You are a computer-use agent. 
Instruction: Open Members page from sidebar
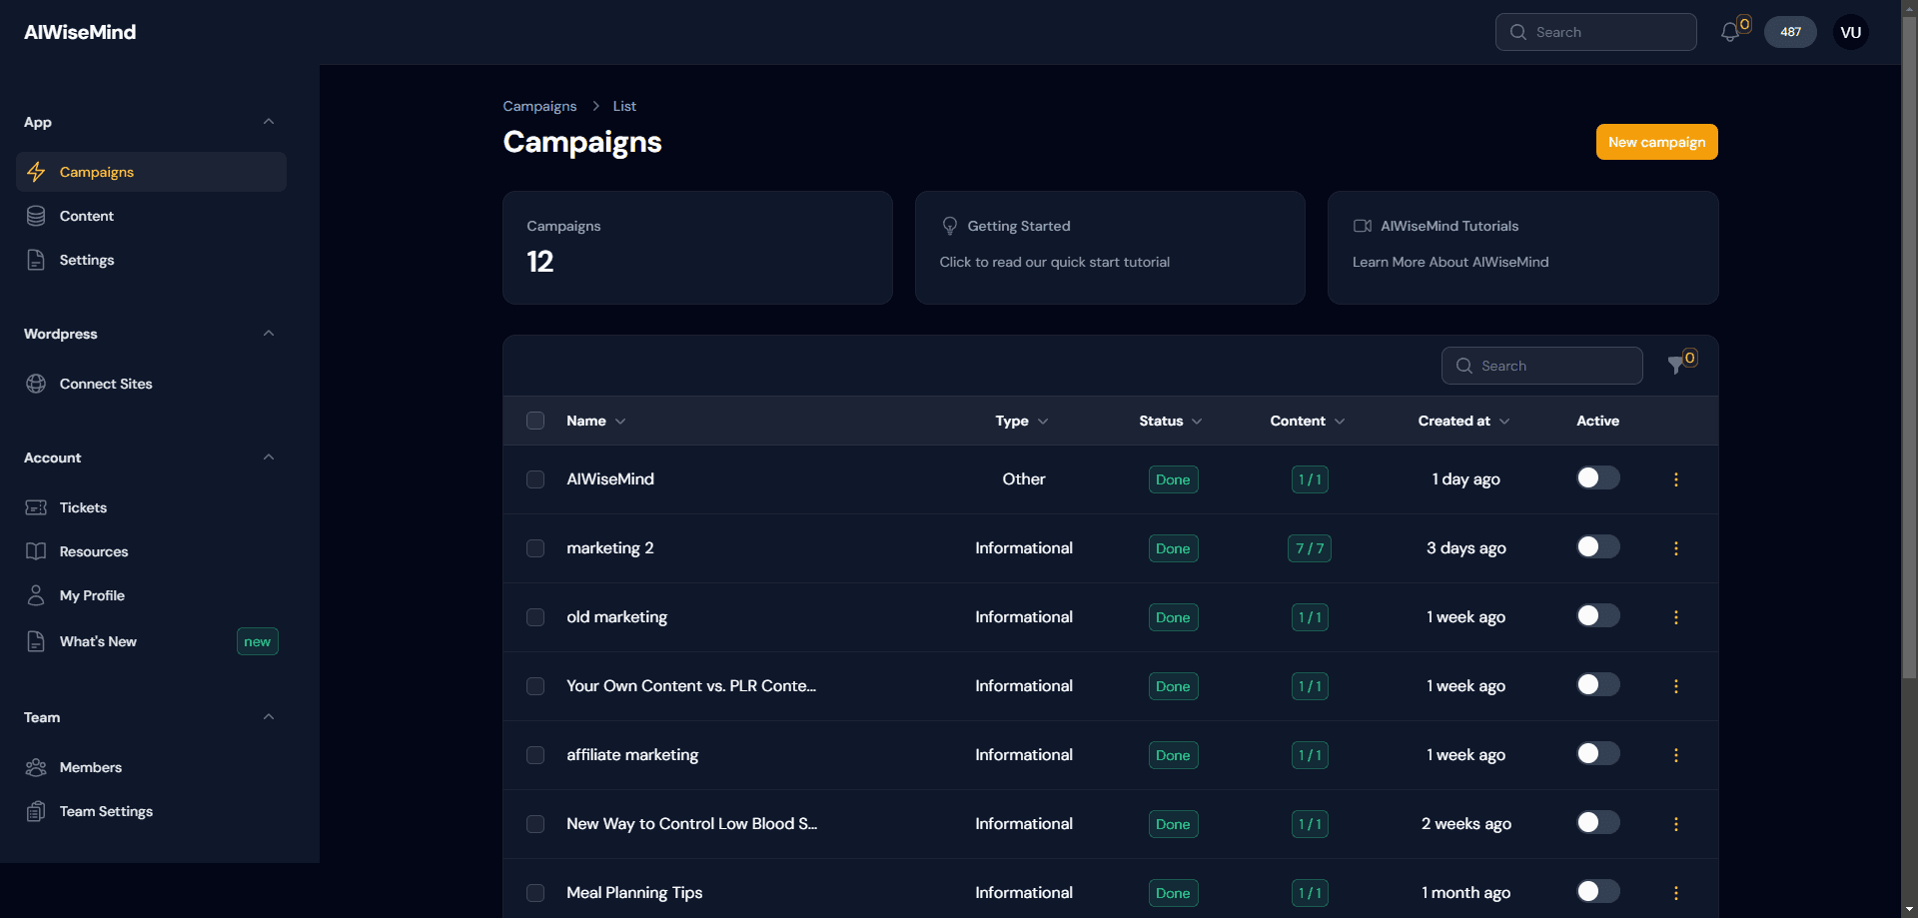coord(151,767)
